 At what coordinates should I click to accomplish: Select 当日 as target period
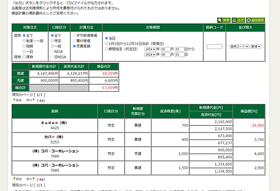click(107, 38)
